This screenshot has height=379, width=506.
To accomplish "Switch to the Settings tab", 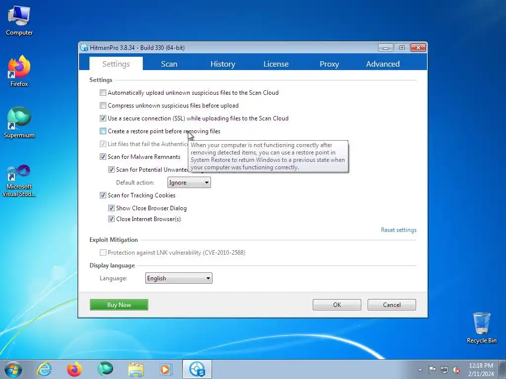I will [x=116, y=64].
